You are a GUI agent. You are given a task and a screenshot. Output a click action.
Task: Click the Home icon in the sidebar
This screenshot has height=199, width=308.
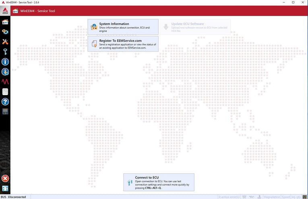5,22
